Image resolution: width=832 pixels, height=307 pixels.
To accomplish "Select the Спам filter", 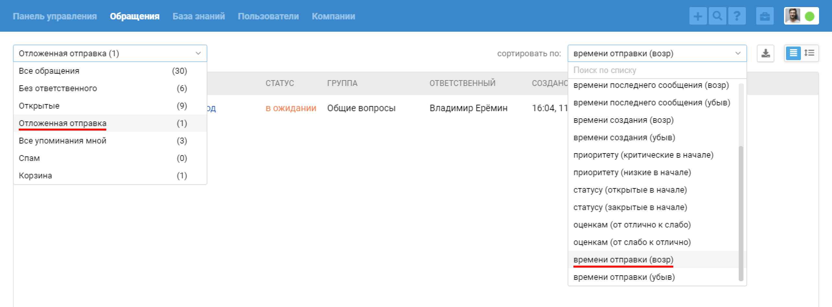I will pyautogui.click(x=110, y=158).
